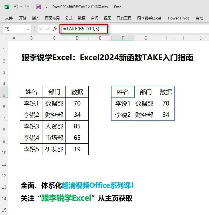Click the cell containing value 19
Screen dimensions: 209x215
[x=77, y=149]
